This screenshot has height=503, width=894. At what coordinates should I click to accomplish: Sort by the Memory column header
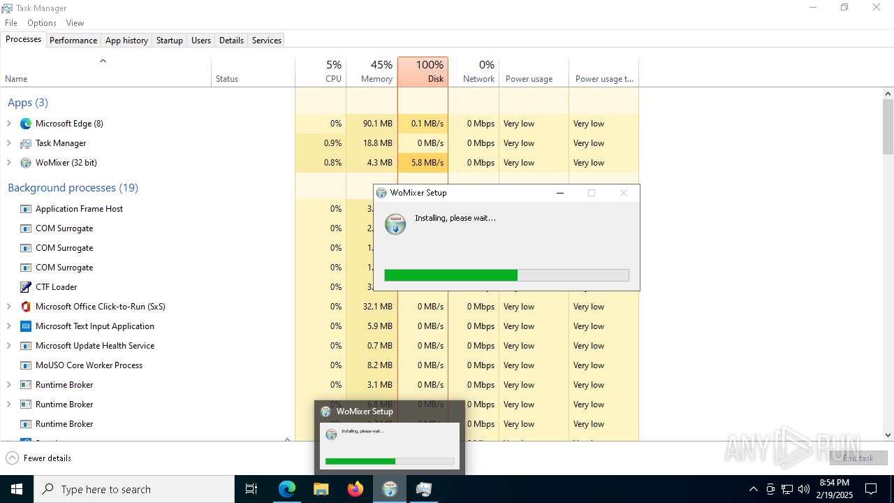point(372,72)
